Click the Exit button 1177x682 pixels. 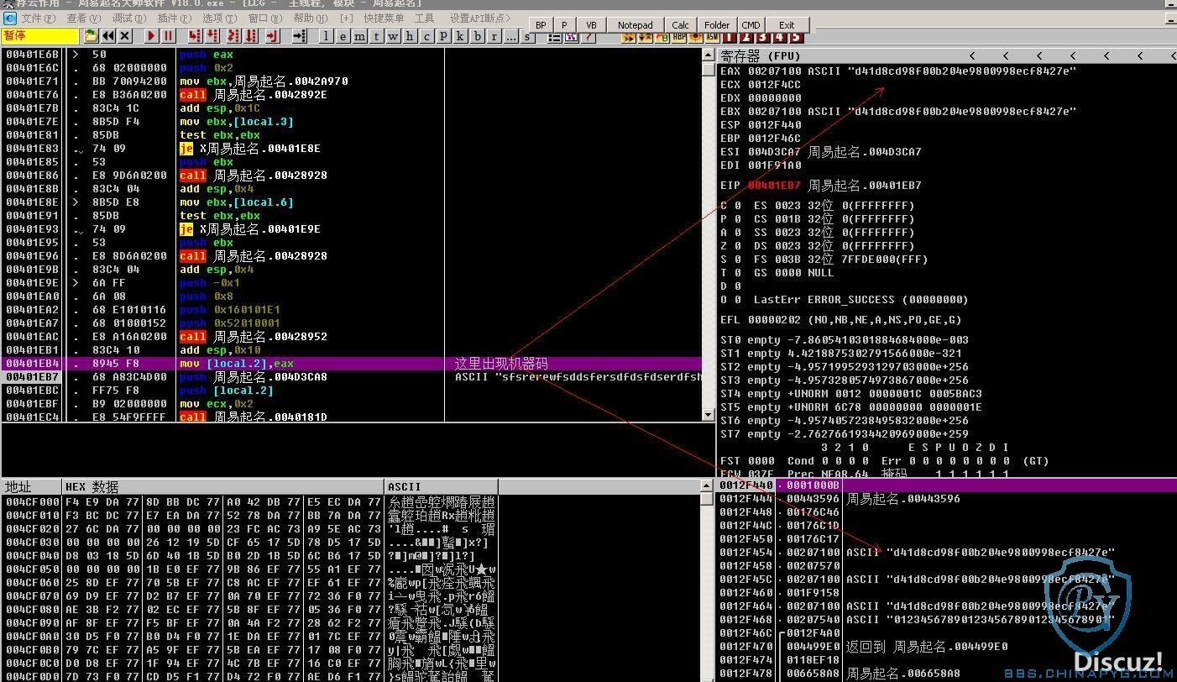click(787, 25)
